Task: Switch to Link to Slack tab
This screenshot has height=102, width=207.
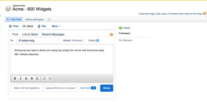Action: [30, 34]
